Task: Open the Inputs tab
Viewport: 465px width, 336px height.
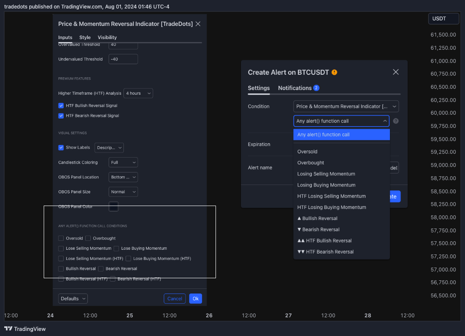Action: click(x=65, y=37)
